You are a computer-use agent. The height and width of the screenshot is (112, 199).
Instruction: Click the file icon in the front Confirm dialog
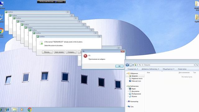click(x=41, y=43)
